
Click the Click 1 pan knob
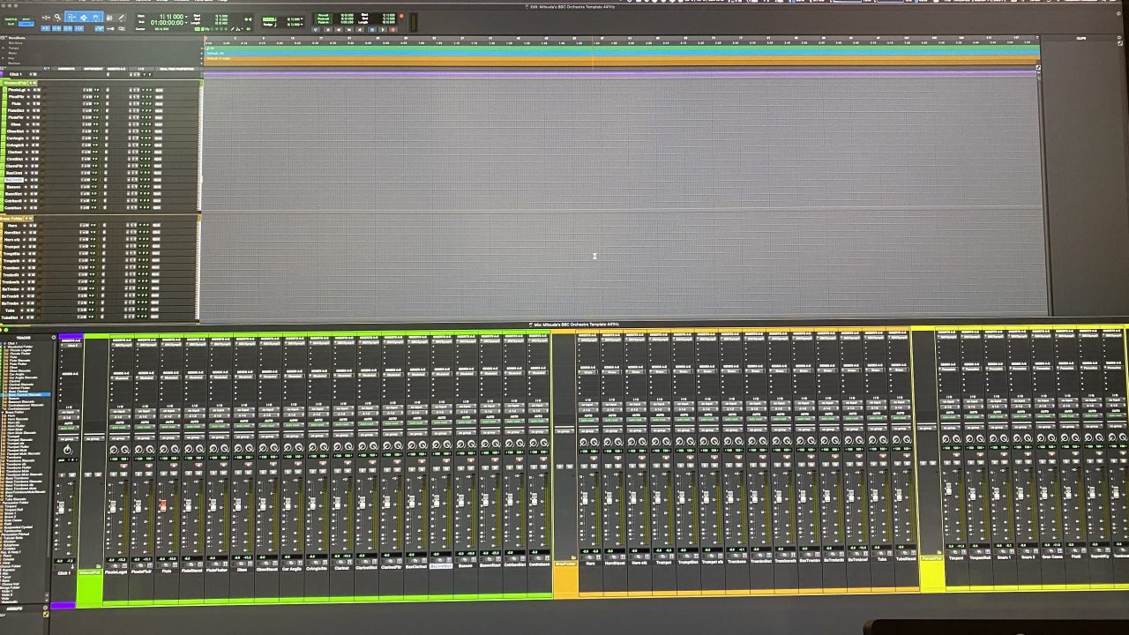(67, 450)
